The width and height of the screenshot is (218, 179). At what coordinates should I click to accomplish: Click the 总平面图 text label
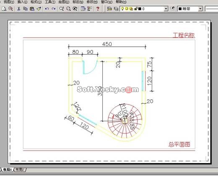179,144
